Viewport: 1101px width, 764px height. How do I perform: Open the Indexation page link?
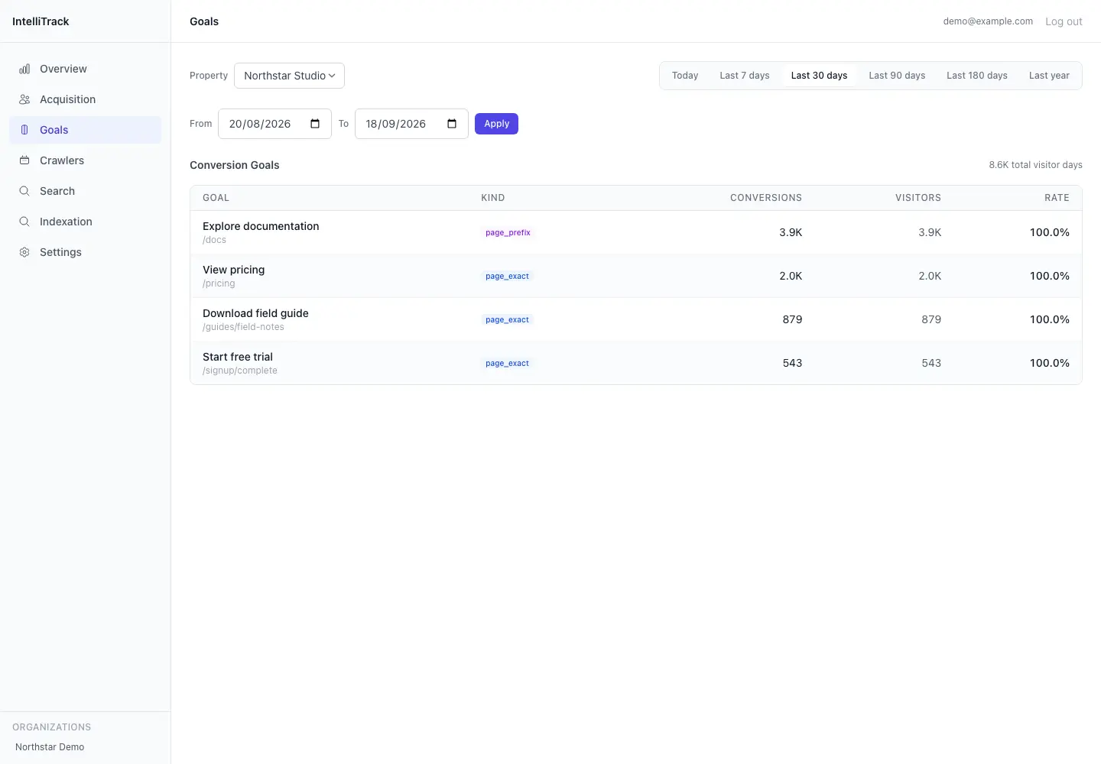86,222
